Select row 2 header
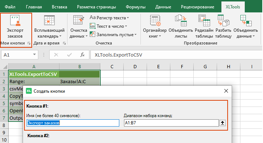263x143 pixels. pyautogui.click(x=4, y=81)
